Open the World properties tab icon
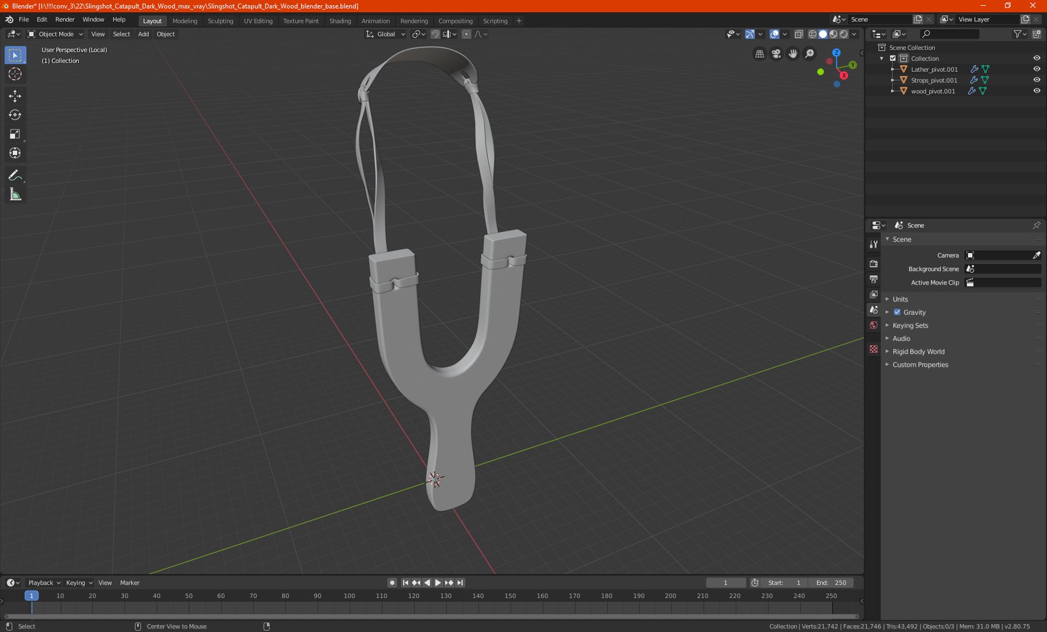1047x632 pixels. pos(874,325)
